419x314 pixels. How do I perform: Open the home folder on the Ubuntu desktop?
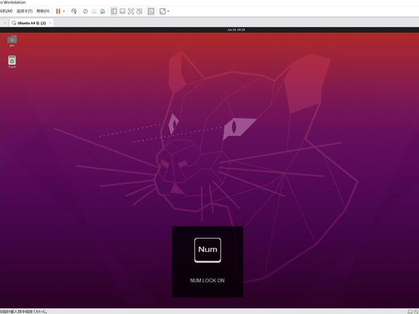tap(12, 41)
